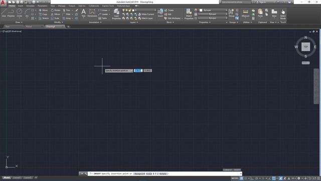Select the Polyline tool
The height and width of the screenshot is (181, 321).
click(x=11, y=13)
